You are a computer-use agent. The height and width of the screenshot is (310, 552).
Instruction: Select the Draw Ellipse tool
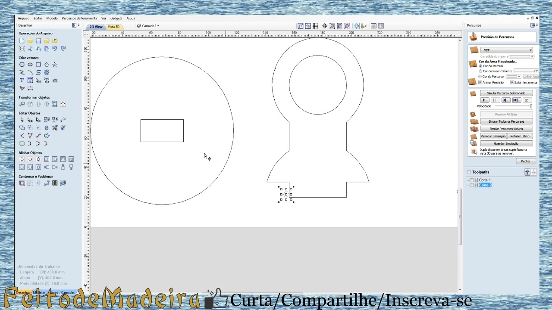tap(30, 65)
